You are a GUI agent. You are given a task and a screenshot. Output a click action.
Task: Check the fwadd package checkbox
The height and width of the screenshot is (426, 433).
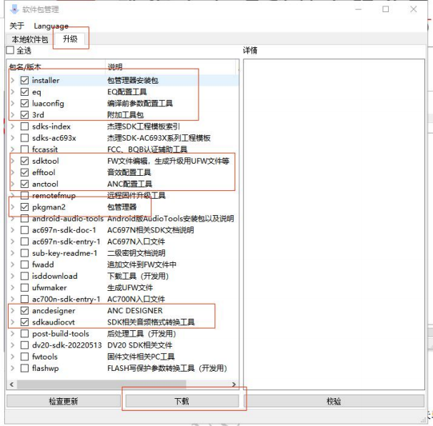pos(24,264)
